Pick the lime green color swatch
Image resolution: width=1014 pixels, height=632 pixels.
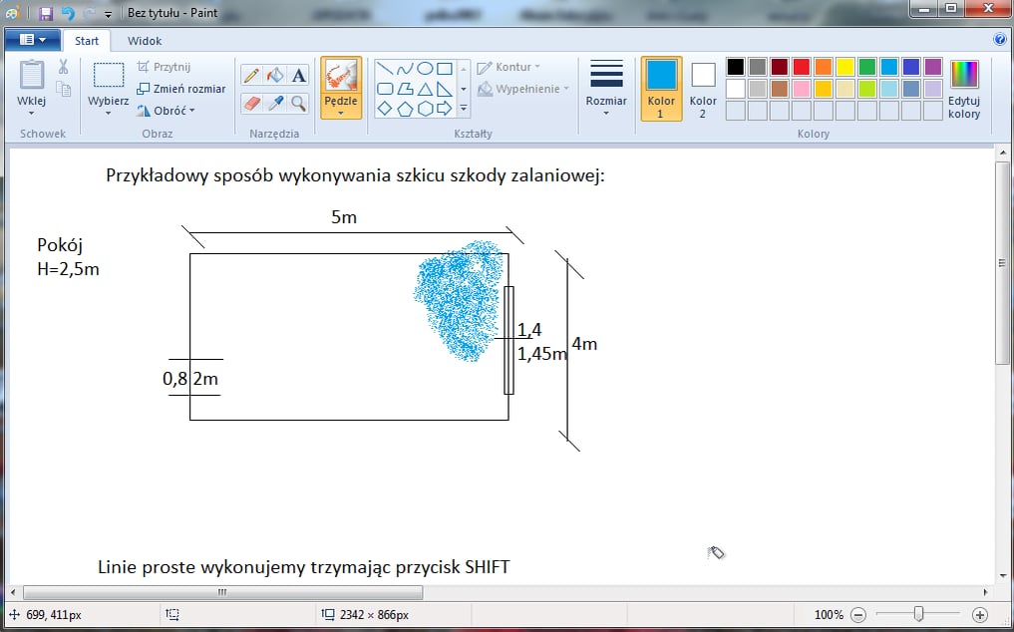[x=867, y=89]
